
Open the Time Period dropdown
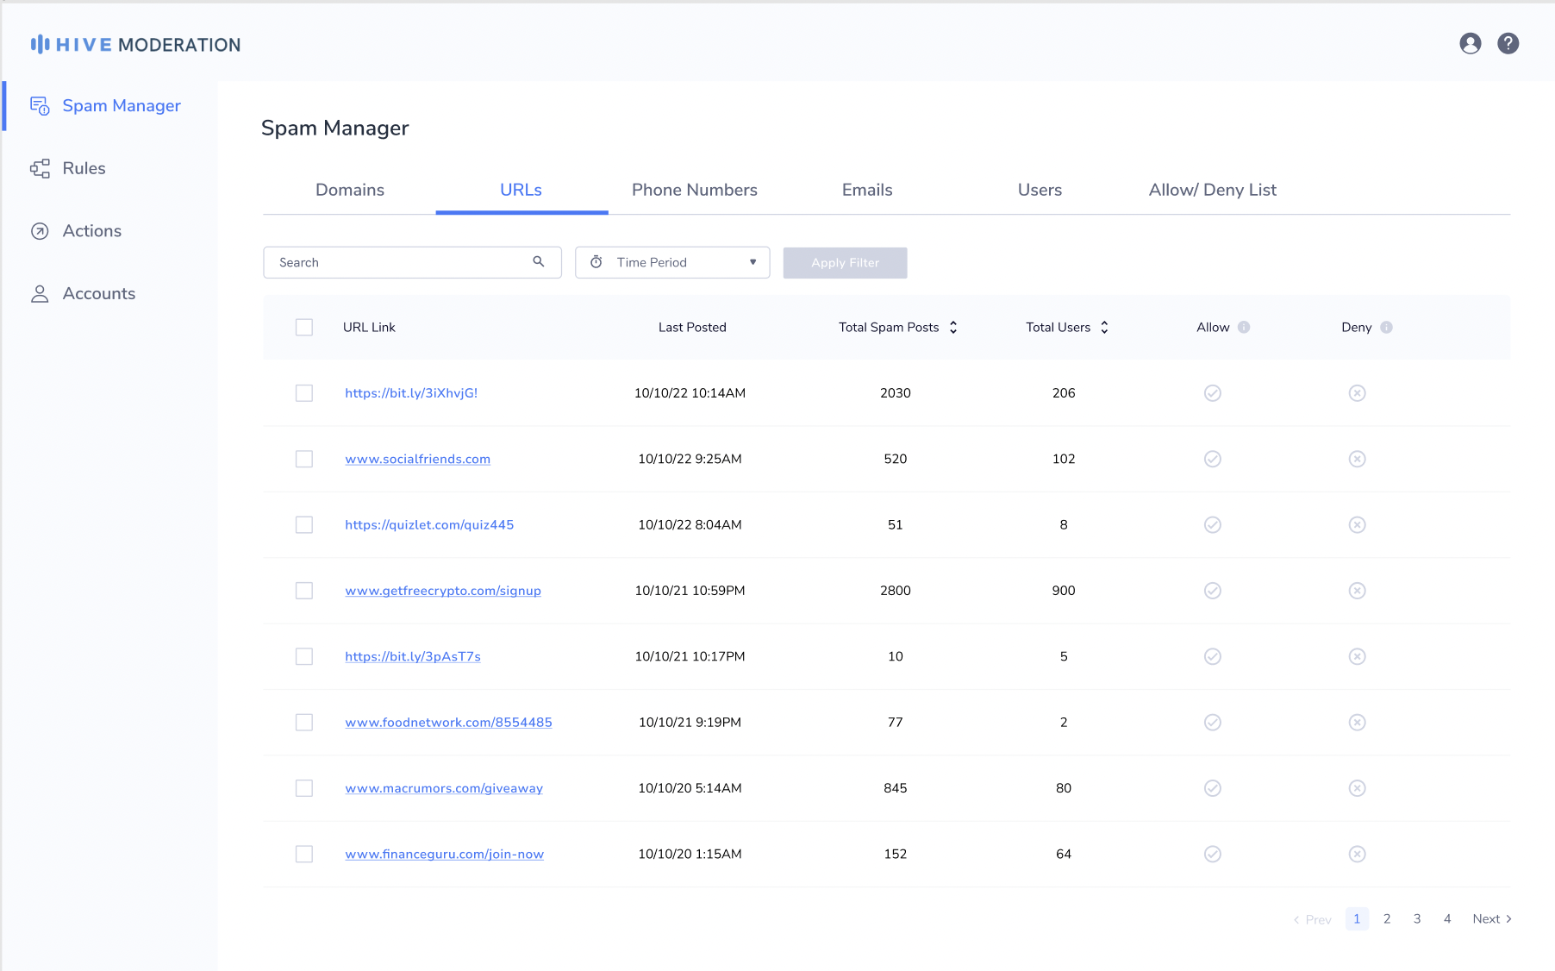pyautogui.click(x=672, y=263)
